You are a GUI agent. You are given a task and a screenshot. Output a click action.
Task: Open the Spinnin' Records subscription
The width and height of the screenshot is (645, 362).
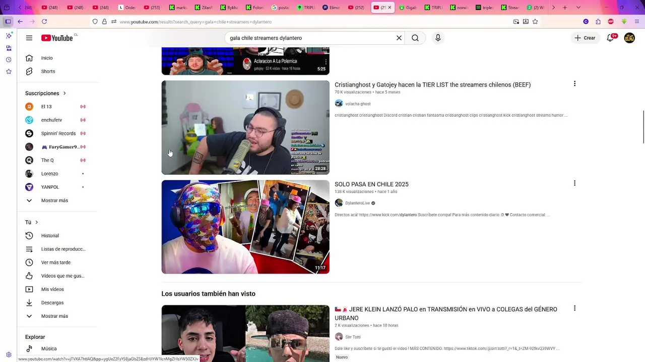pos(57,133)
